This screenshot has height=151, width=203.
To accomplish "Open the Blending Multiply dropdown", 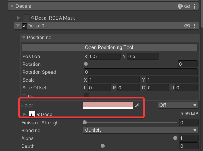I will pyautogui.click(x=140, y=130).
